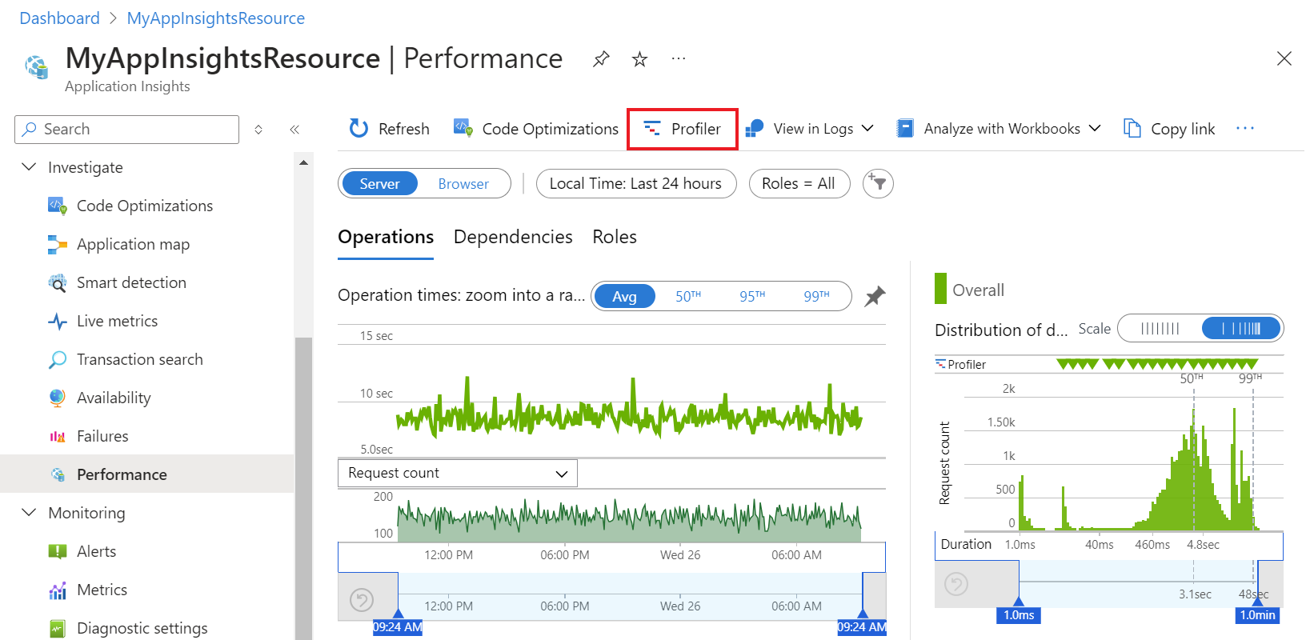Expand Analyze with Workbooks menu
Viewport: 1306px width, 640px height.
tap(999, 129)
